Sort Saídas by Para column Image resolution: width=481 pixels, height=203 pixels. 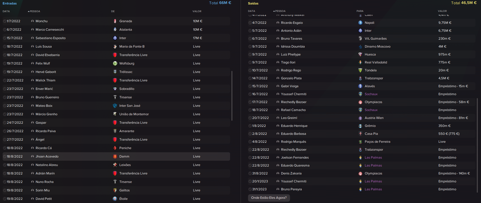pyautogui.click(x=360, y=11)
